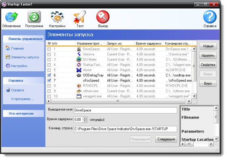Enable the checkbox for row 1 DriveSpace
The width and height of the screenshot is (227, 160).
click(x=49, y=49)
